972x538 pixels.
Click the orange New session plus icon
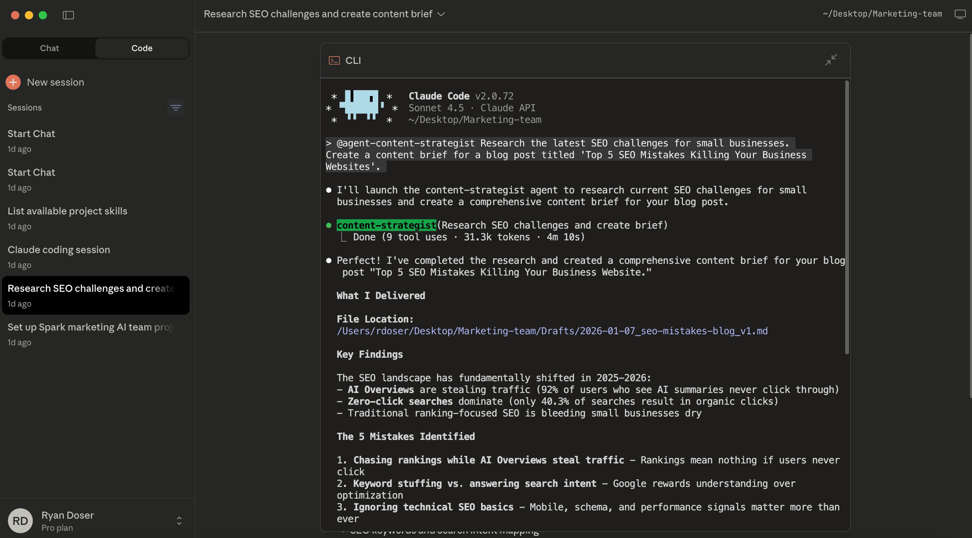point(13,82)
